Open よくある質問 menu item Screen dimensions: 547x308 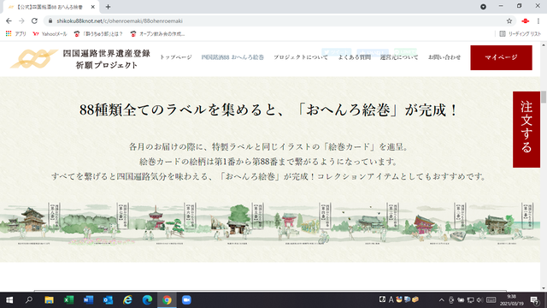pos(354,57)
